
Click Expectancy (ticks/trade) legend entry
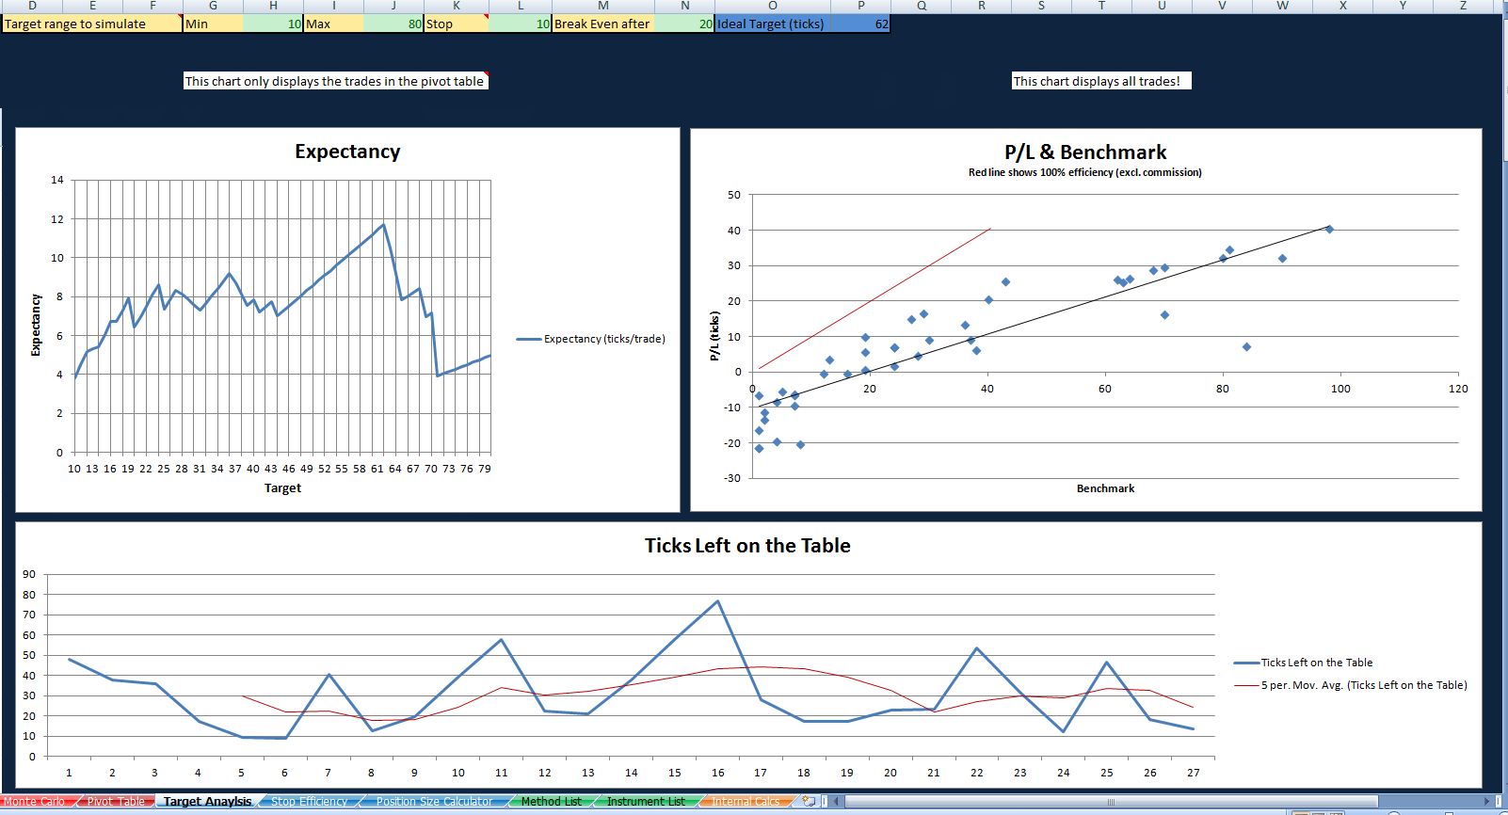[x=591, y=339]
